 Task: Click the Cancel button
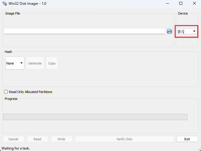point(13,139)
